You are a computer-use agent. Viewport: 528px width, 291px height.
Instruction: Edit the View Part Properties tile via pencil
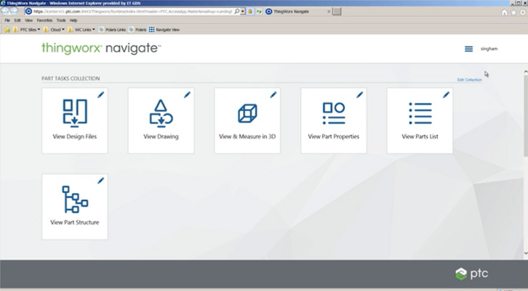pyautogui.click(x=359, y=95)
